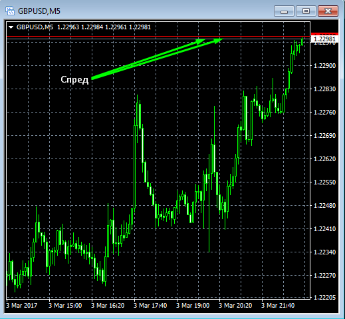Minimize the GBPUSD,M5 chart window
This screenshot has height=319, width=345.
[x=284, y=11]
